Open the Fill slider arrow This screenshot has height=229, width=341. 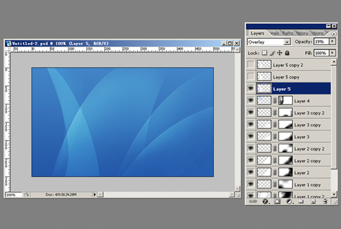332,53
